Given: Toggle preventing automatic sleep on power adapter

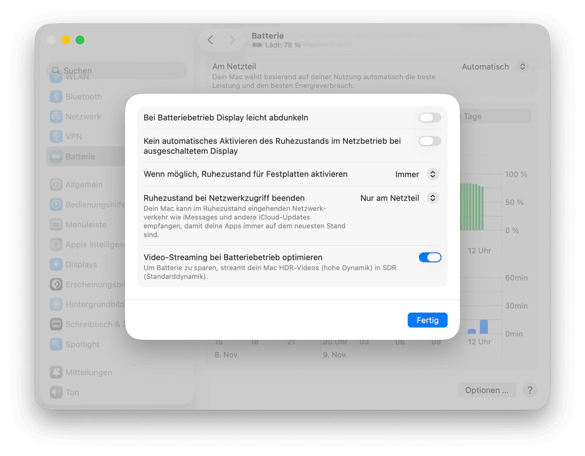Looking at the screenshot, I should pos(430,141).
